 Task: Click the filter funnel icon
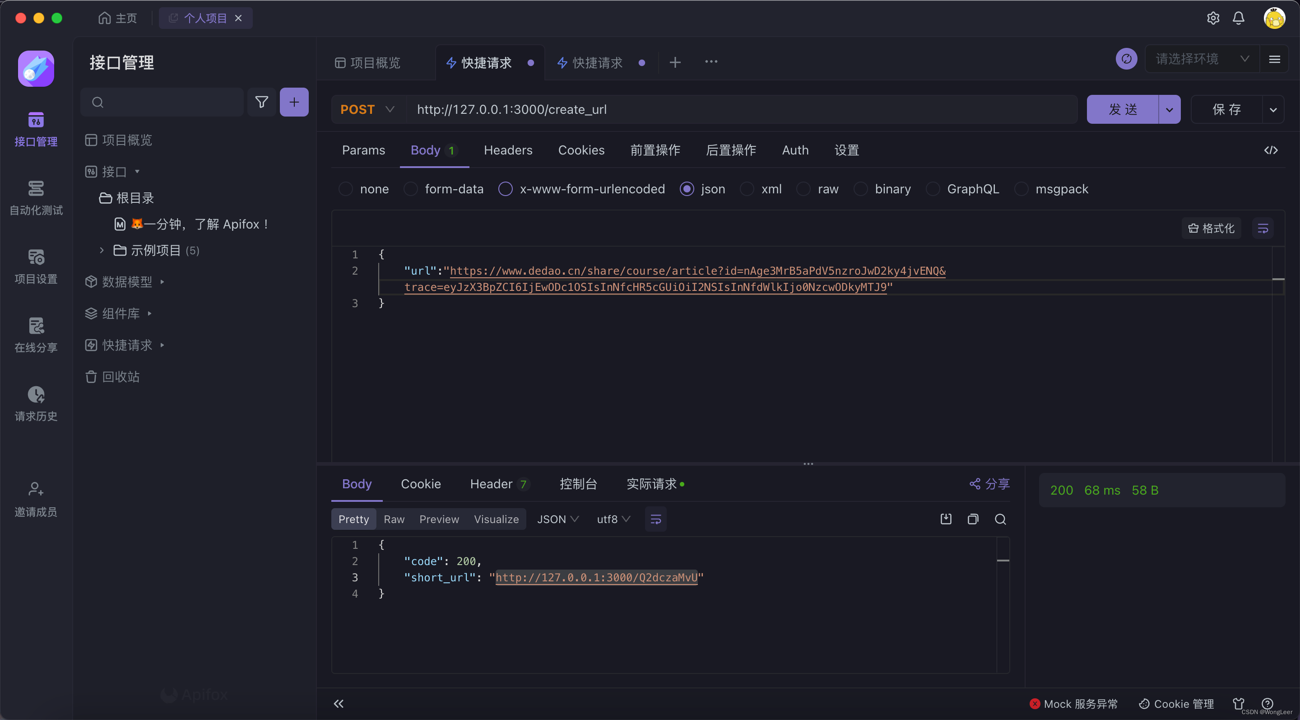[261, 102]
